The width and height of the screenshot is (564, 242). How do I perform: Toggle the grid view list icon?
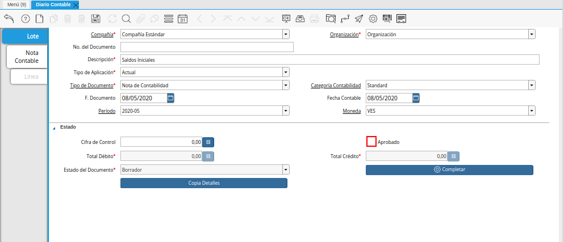point(168,19)
